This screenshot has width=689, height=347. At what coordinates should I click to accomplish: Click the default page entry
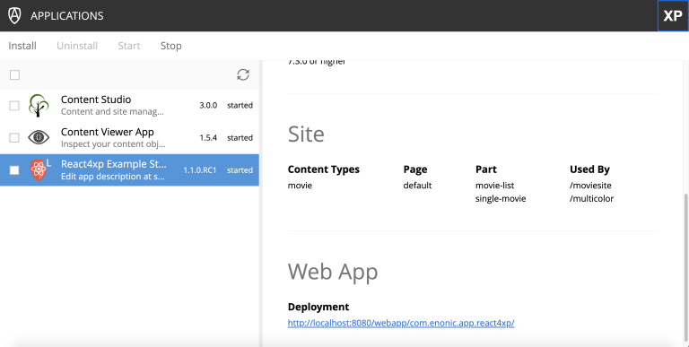(417, 186)
